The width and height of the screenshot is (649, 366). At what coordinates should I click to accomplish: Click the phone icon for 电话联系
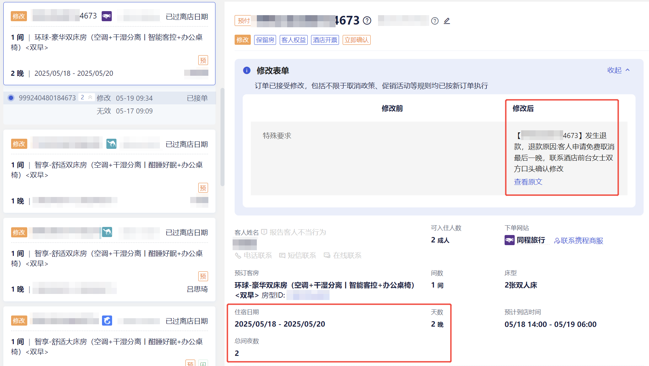[x=238, y=256]
